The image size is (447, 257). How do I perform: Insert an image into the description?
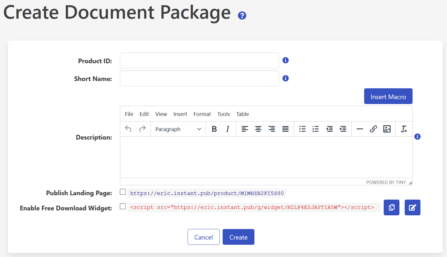(387, 129)
